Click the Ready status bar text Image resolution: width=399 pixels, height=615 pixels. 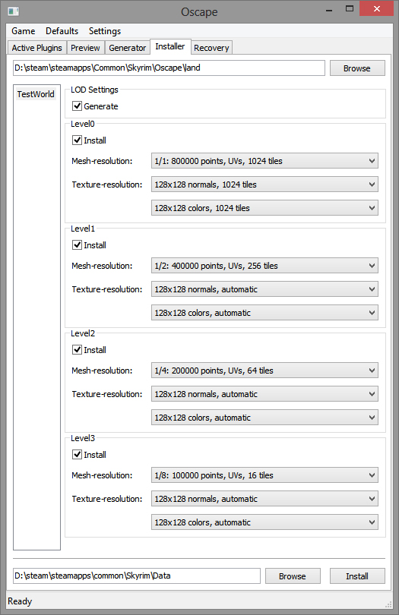click(20, 601)
